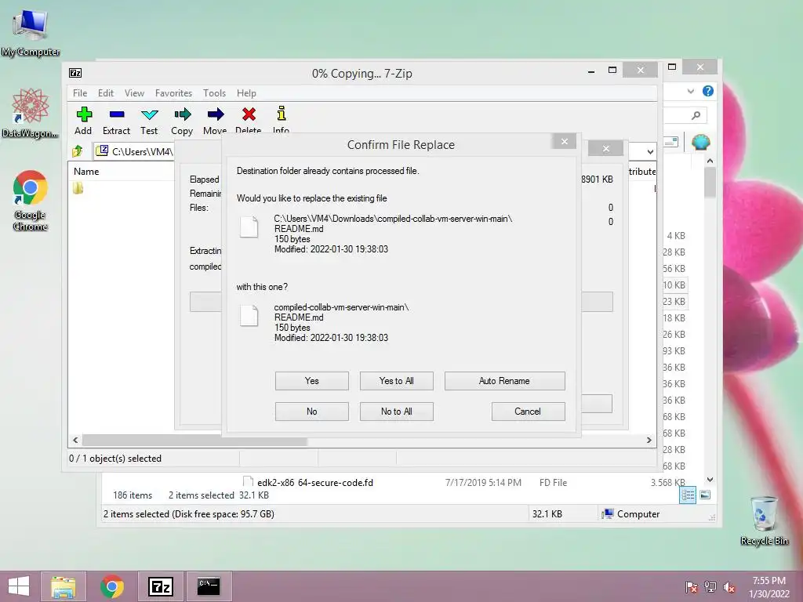
Task: Click the network tray icon
Action: coord(710,588)
